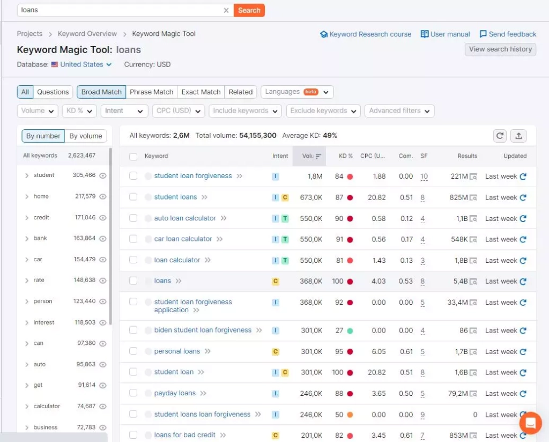Open Languages beta dropdown
This screenshot has width=549, height=442.
coord(297,92)
